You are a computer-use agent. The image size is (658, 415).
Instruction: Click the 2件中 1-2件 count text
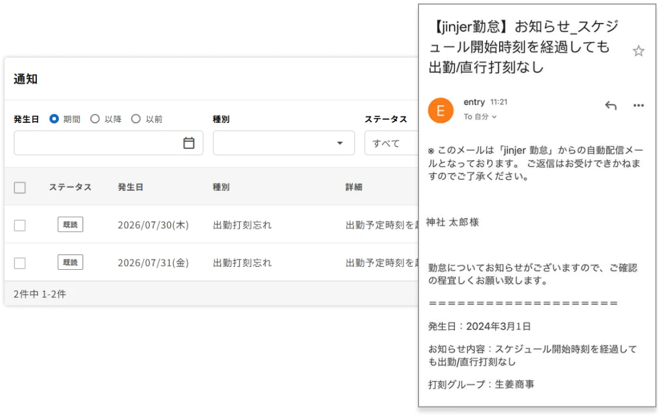click(x=40, y=294)
